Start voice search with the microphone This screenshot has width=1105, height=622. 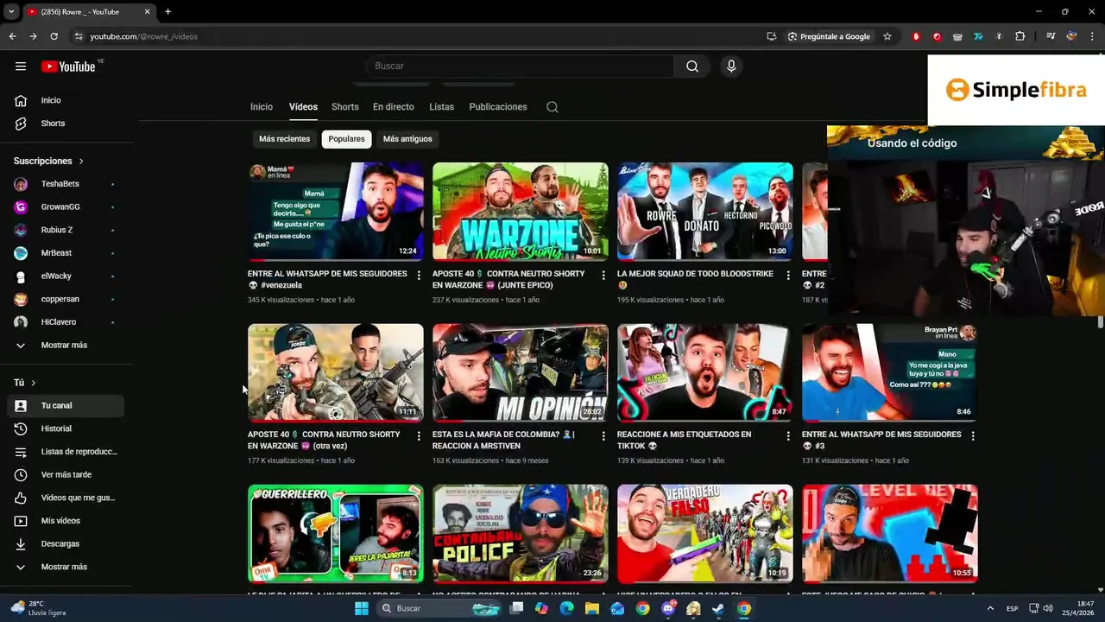(731, 67)
